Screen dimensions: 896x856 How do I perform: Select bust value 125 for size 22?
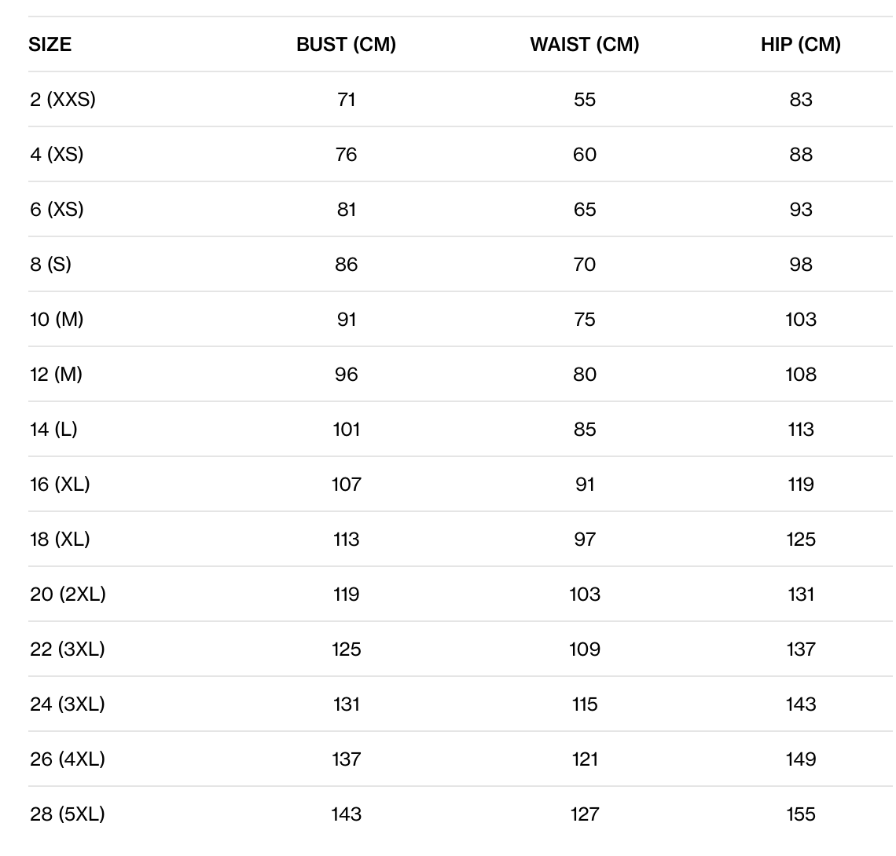pyautogui.click(x=346, y=649)
